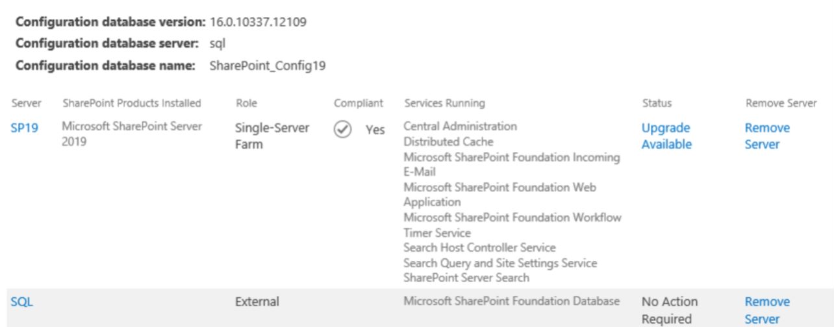Open the SQL server link
Image resolution: width=834 pixels, height=327 pixels.
click(x=21, y=302)
